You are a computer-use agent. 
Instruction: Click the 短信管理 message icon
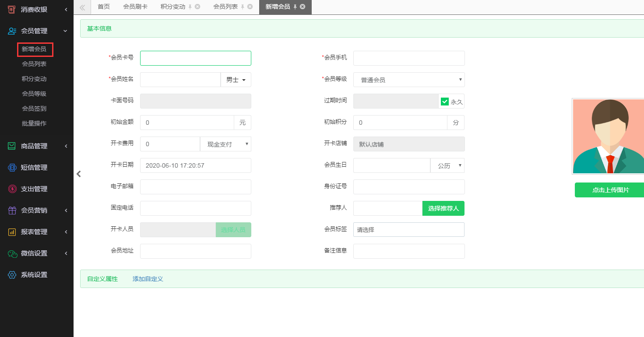12,168
